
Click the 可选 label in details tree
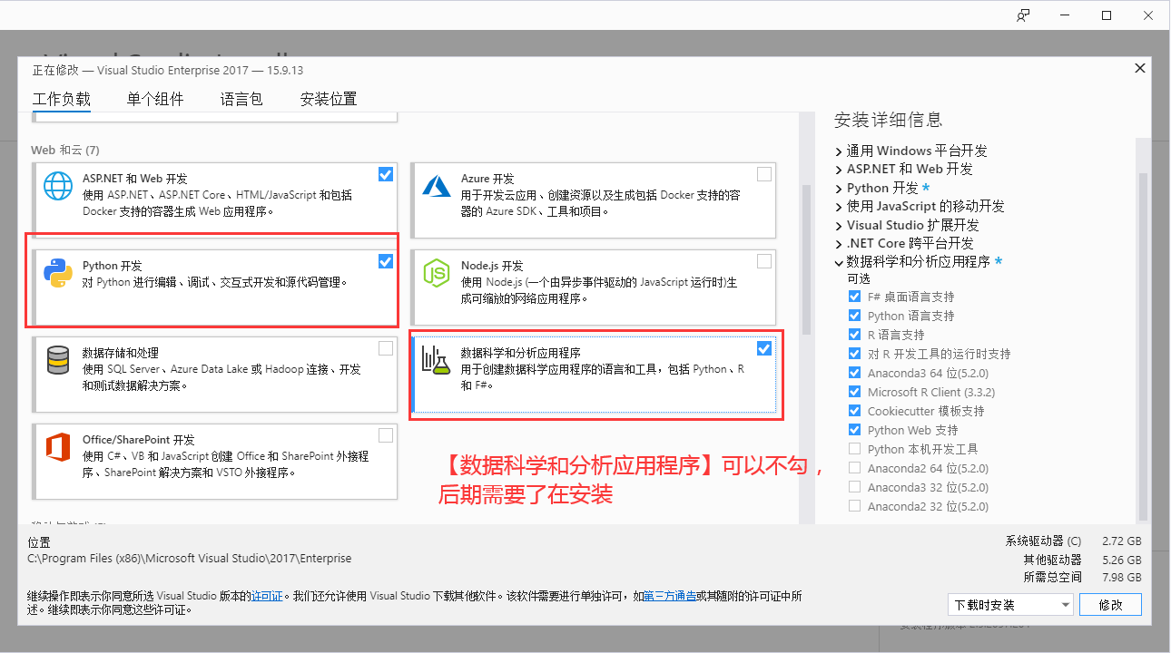pos(858,278)
